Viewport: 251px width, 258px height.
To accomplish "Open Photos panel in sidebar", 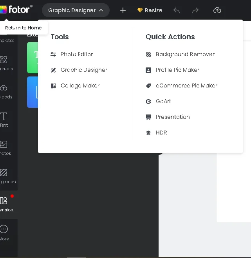I will click(5, 148).
